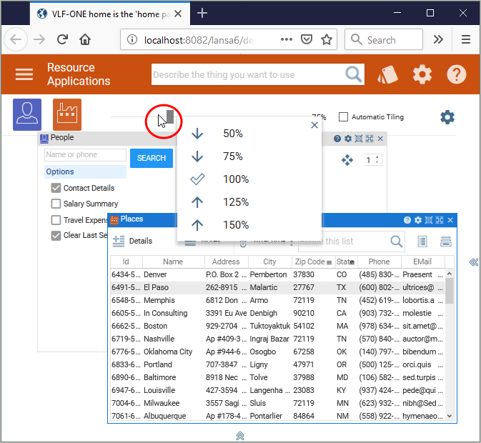Viewport: 481px width, 443px height.
Task: Sort by the Id column header
Action: pos(126,262)
